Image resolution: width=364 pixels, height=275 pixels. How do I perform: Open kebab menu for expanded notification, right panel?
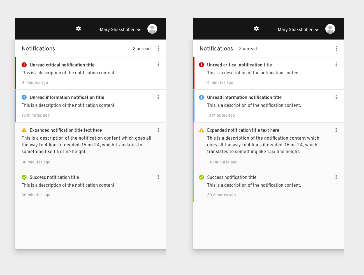pyautogui.click(x=336, y=130)
